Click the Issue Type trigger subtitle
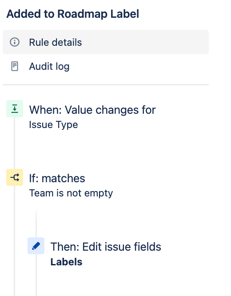231x296 pixels. click(x=53, y=124)
